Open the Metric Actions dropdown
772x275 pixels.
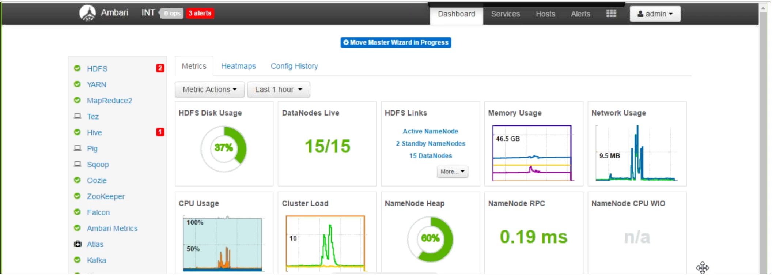tap(209, 90)
